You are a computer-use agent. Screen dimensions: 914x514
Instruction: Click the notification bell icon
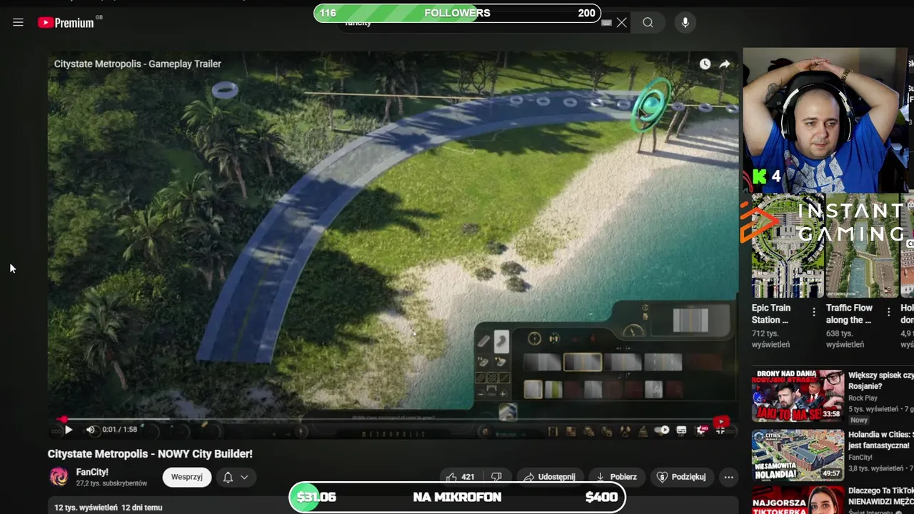click(228, 477)
